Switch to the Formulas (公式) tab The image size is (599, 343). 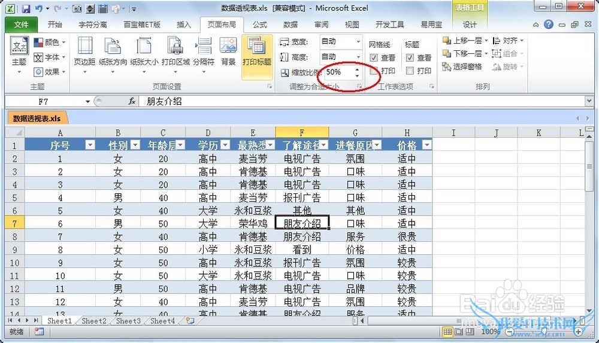point(260,25)
